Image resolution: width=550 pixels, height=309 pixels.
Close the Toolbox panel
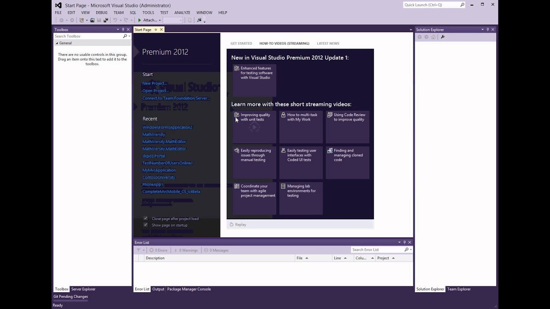128,30
